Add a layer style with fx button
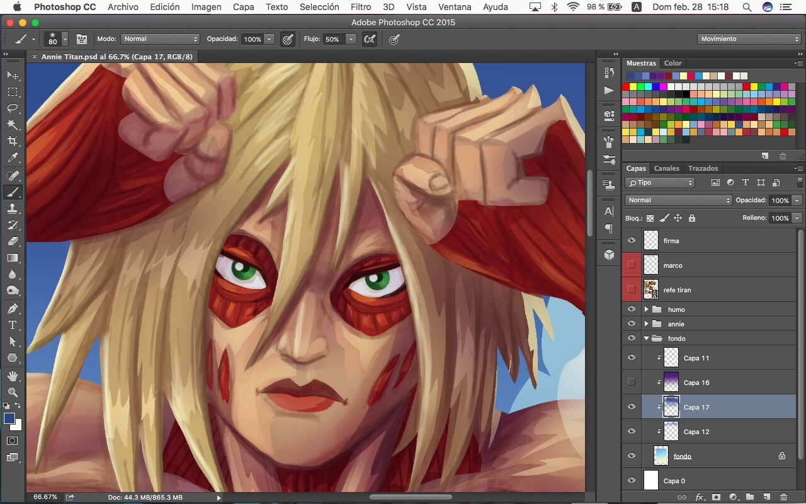806x504 pixels. [x=699, y=497]
